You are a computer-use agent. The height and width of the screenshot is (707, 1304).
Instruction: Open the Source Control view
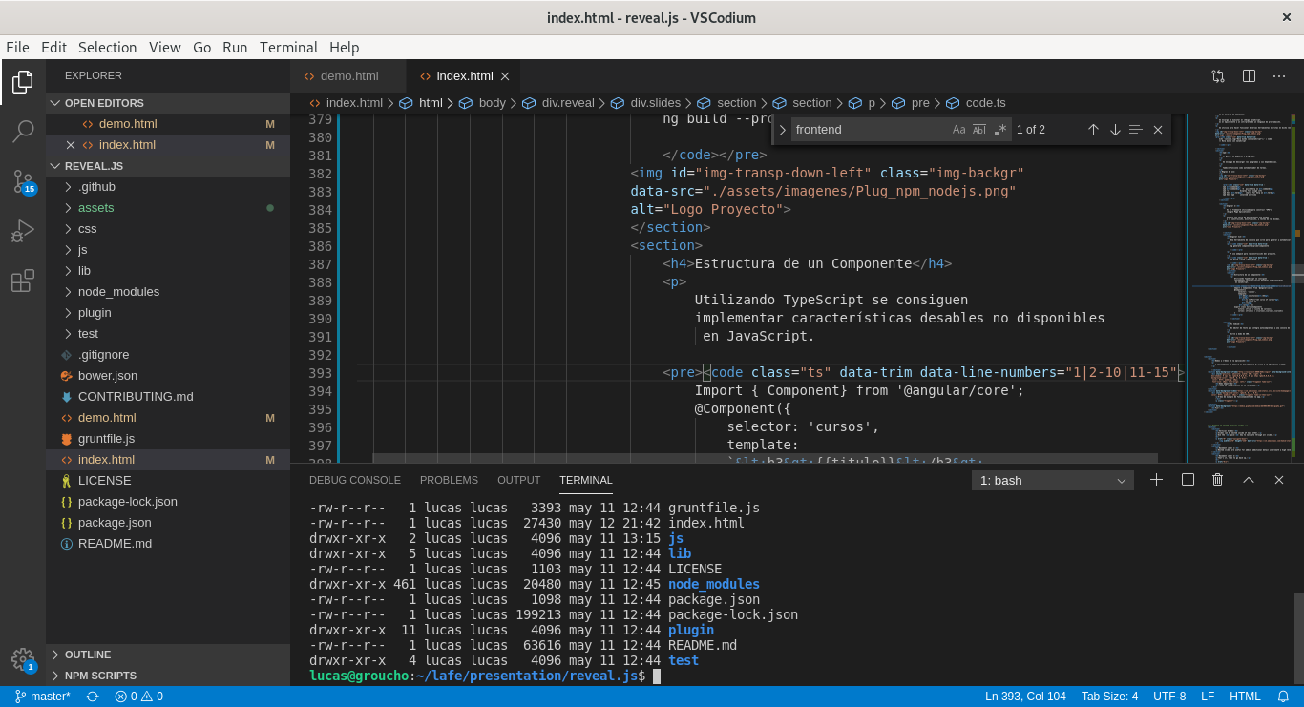coord(23,180)
